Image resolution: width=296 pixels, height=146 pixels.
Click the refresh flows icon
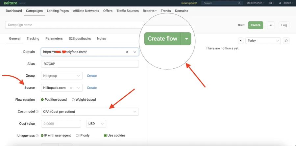point(286,41)
